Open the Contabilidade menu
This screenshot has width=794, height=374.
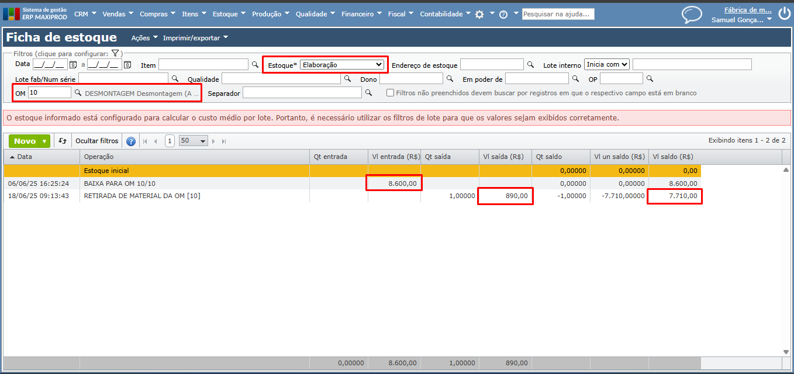click(x=446, y=14)
